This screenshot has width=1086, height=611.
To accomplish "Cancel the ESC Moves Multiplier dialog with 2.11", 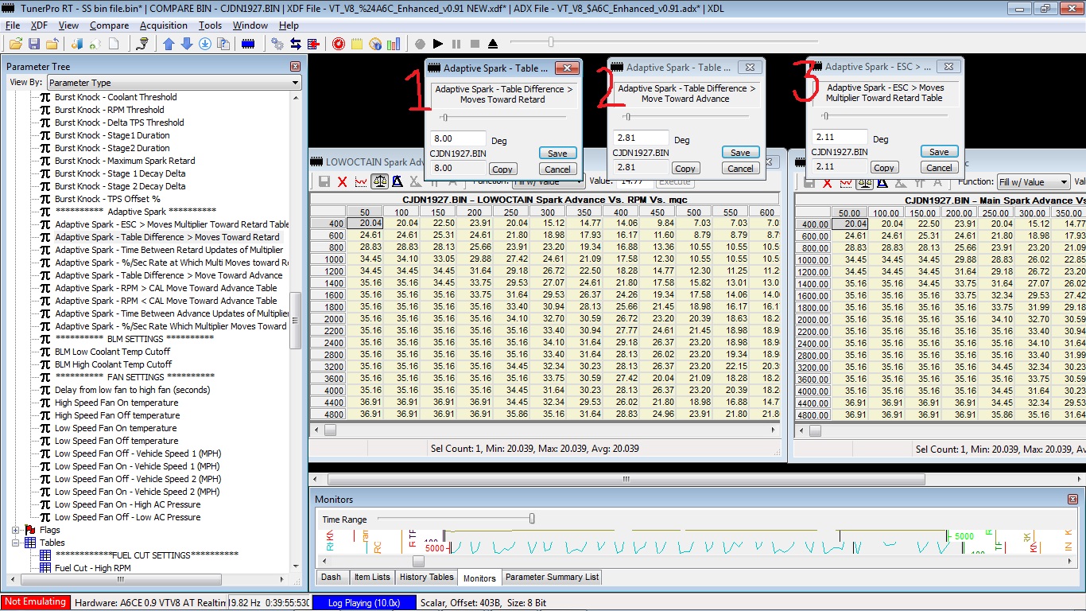I will [x=939, y=167].
